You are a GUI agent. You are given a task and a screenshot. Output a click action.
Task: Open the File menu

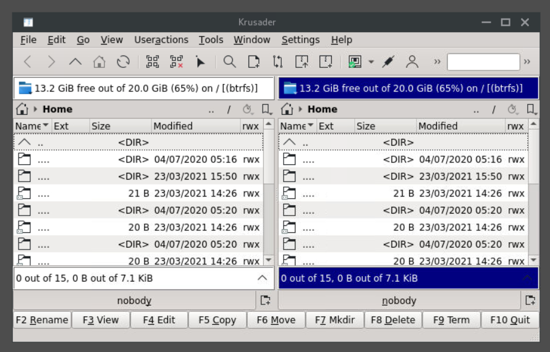28,40
